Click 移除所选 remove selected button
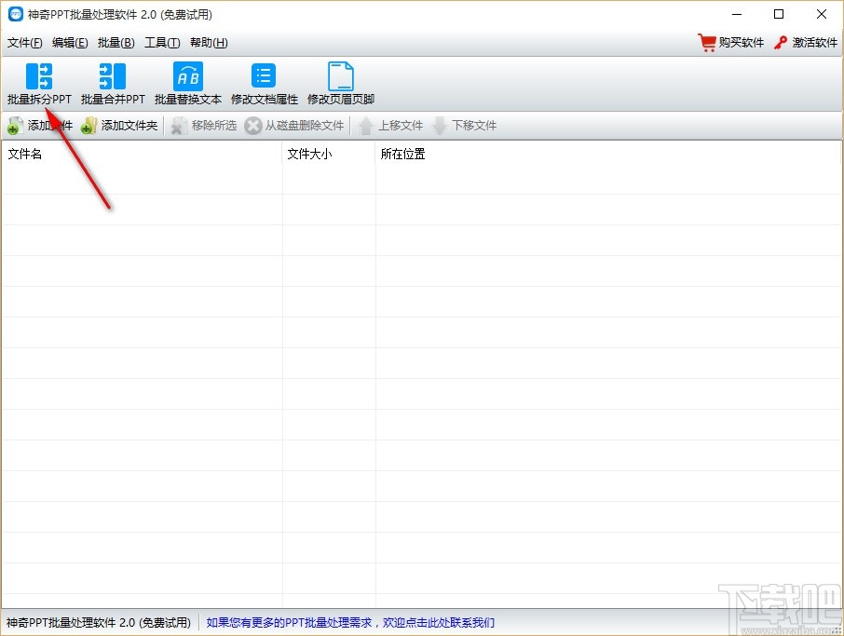 pos(203,126)
